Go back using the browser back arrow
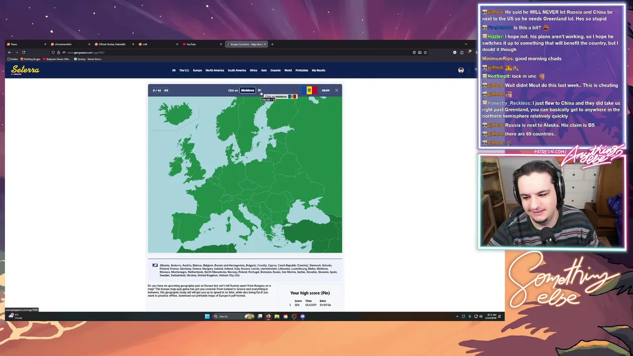This screenshot has width=633, height=356. pos(9,52)
